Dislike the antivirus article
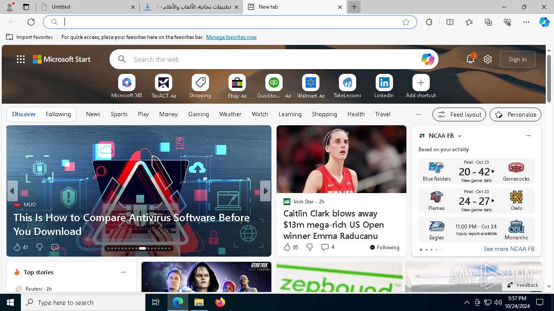 [x=39, y=247]
